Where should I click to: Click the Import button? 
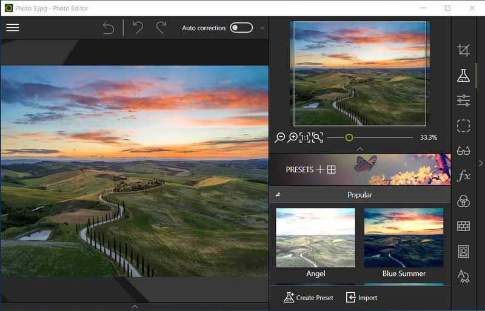(x=361, y=298)
